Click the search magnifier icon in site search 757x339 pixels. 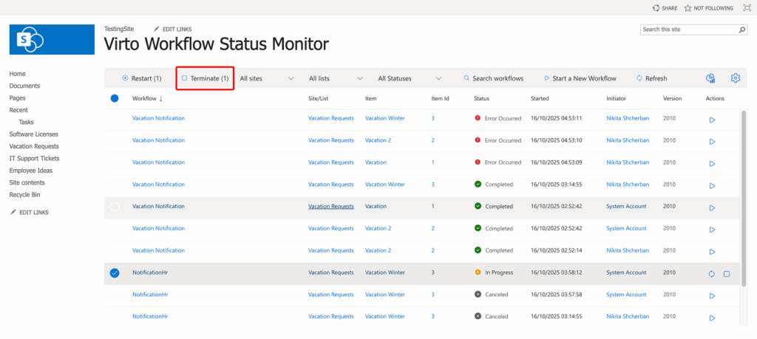click(742, 30)
